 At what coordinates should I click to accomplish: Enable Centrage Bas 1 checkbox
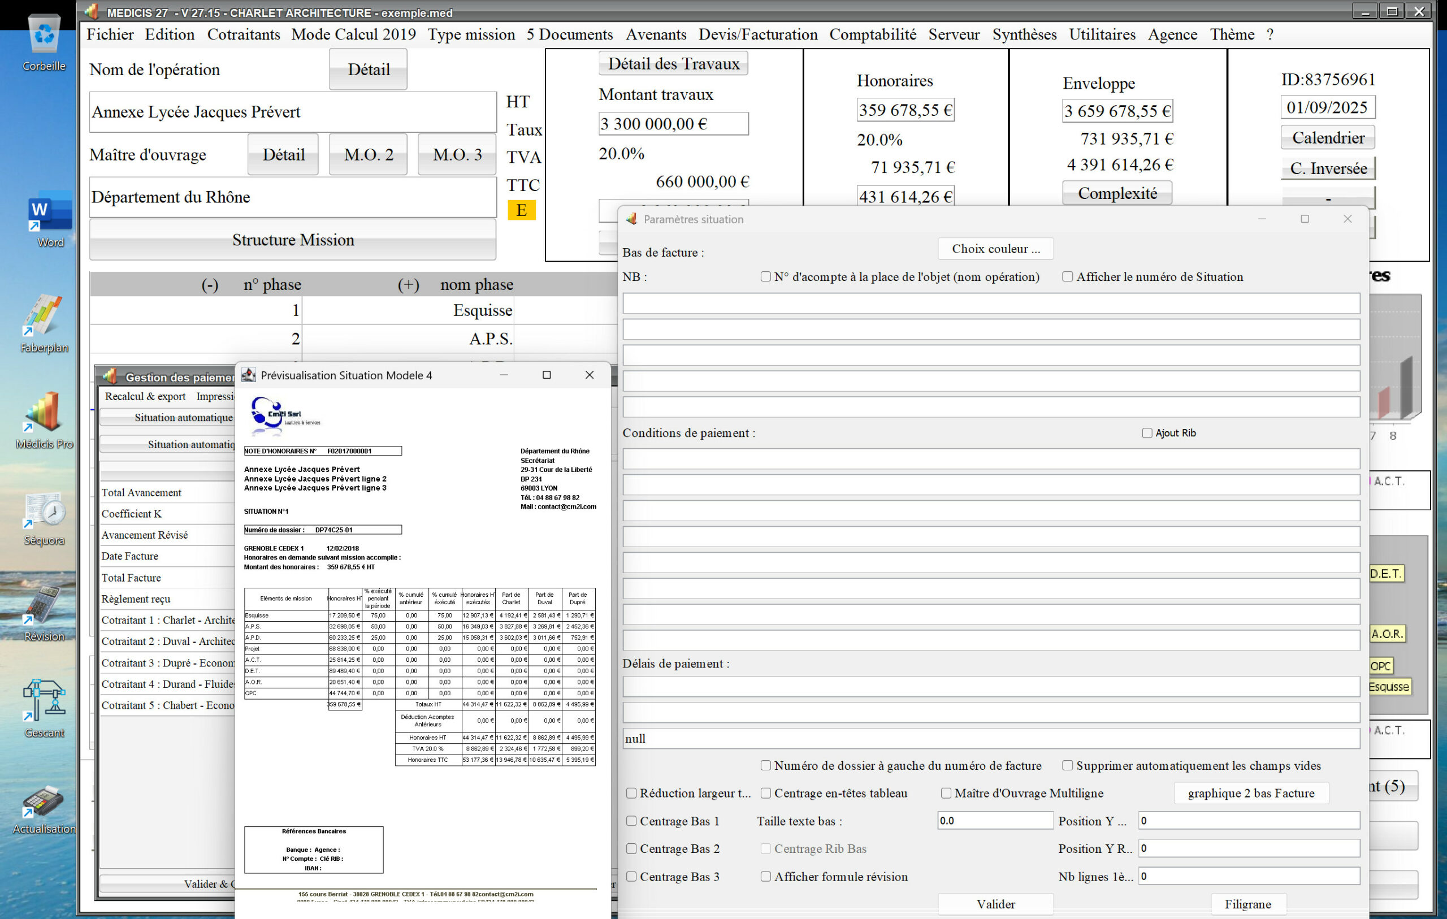point(631,821)
